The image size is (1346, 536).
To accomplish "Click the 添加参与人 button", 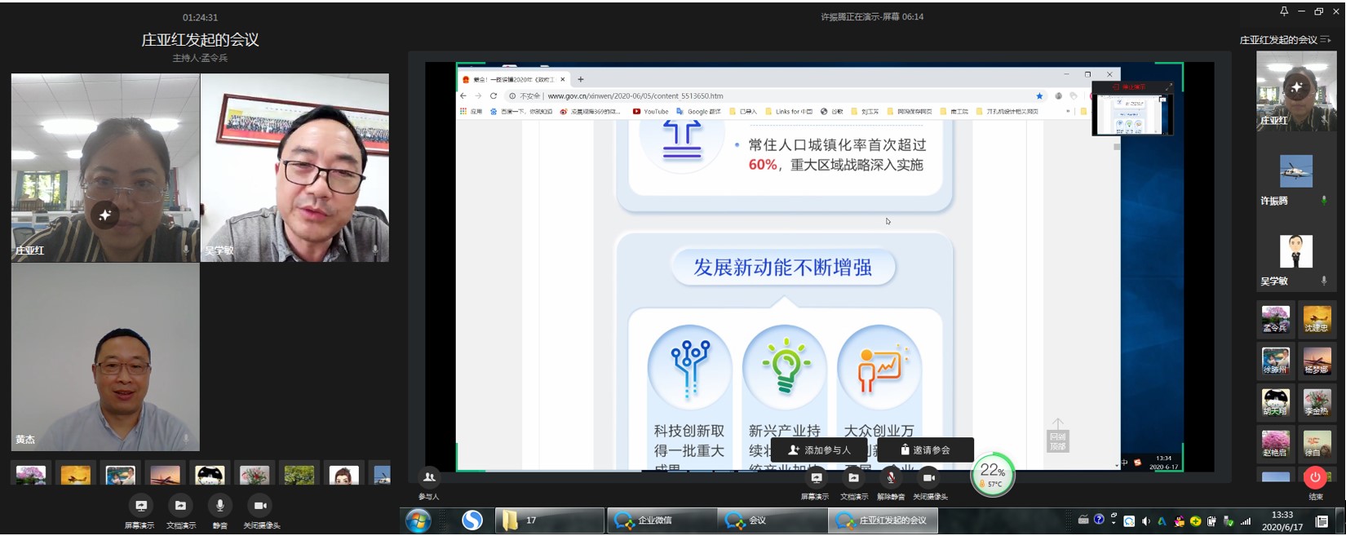I will [x=819, y=450].
